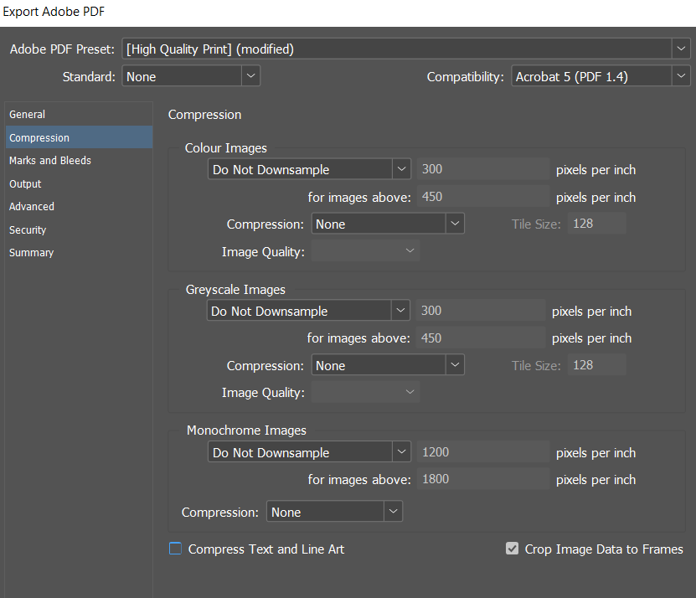This screenshot has height=598, width=696.
Task: Uncheck Crop Image Data to Frames
Action: [513, 549]
